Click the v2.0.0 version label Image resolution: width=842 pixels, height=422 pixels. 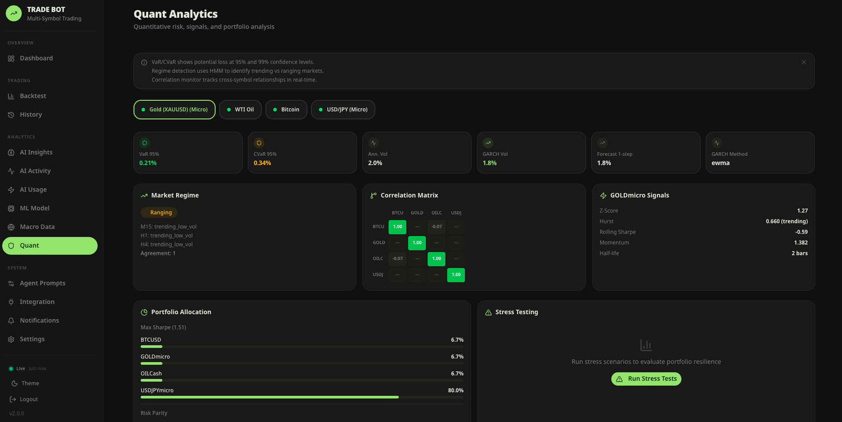click(x=17, y=414)
